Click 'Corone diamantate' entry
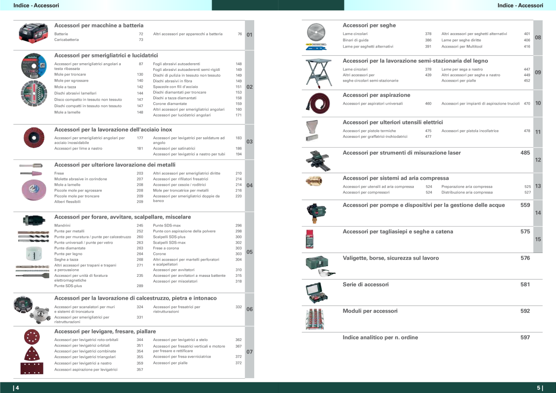556x393 pixels. pos(170,104)
